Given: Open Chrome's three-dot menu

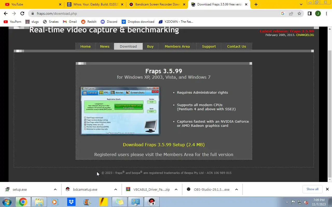Looking at the screenshot, I should click(326, 13).
